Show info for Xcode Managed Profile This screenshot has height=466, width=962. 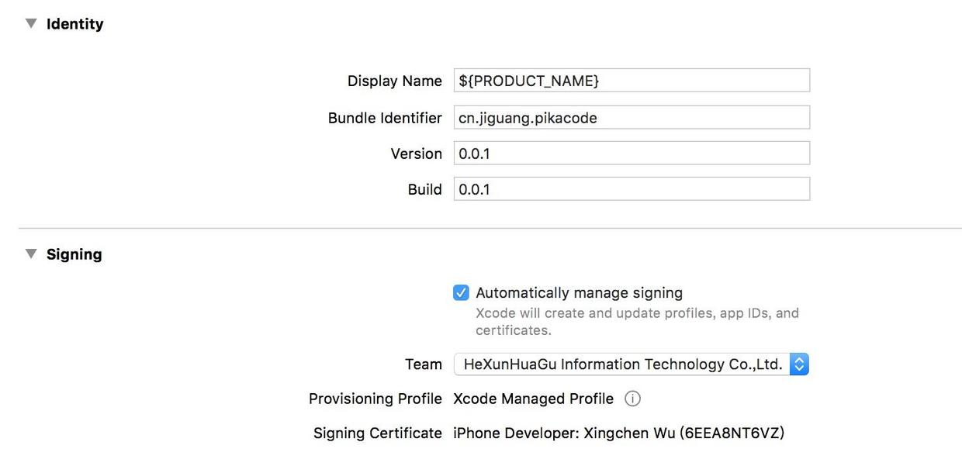pyautogui.click(x=632, y=399)
